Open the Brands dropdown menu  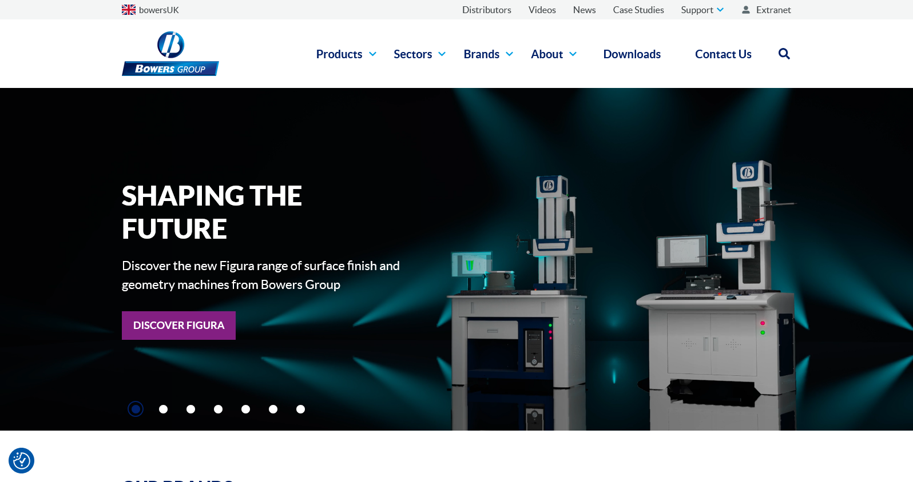pyautogui.click(x=488, y=54)
